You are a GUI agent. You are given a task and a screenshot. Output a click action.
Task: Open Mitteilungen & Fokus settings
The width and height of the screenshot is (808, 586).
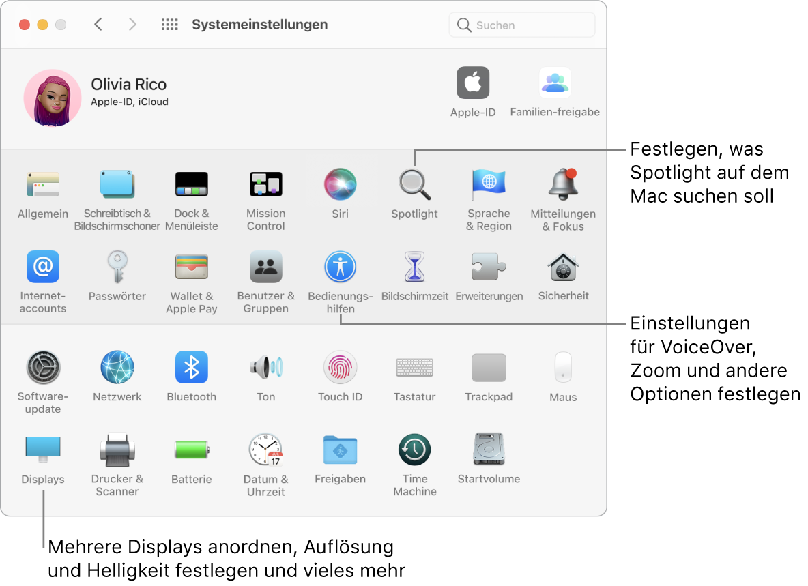[563, 184]
